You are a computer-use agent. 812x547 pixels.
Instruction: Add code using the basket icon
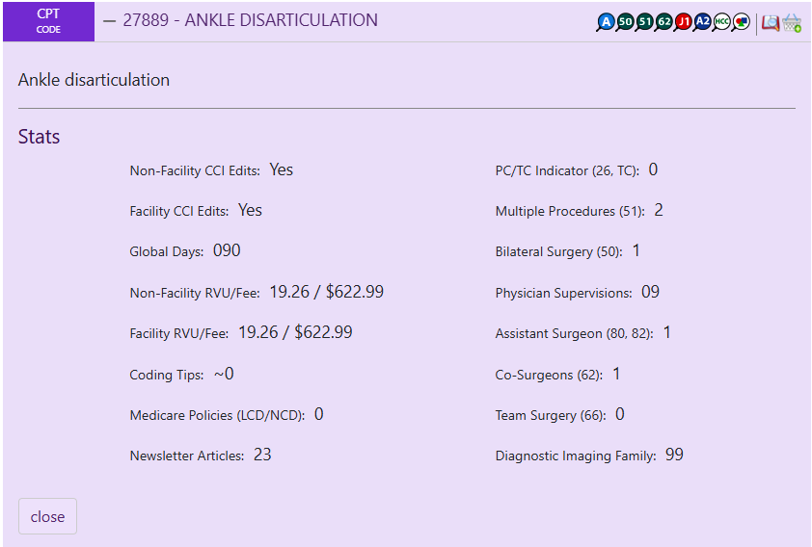(792, 22)
